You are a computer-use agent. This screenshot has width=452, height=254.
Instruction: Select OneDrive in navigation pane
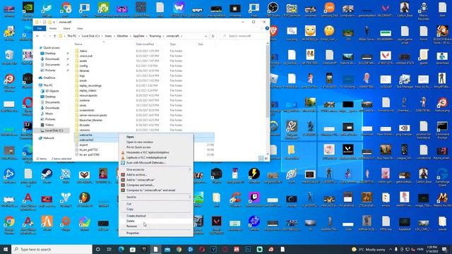click(x=49, y=78)
